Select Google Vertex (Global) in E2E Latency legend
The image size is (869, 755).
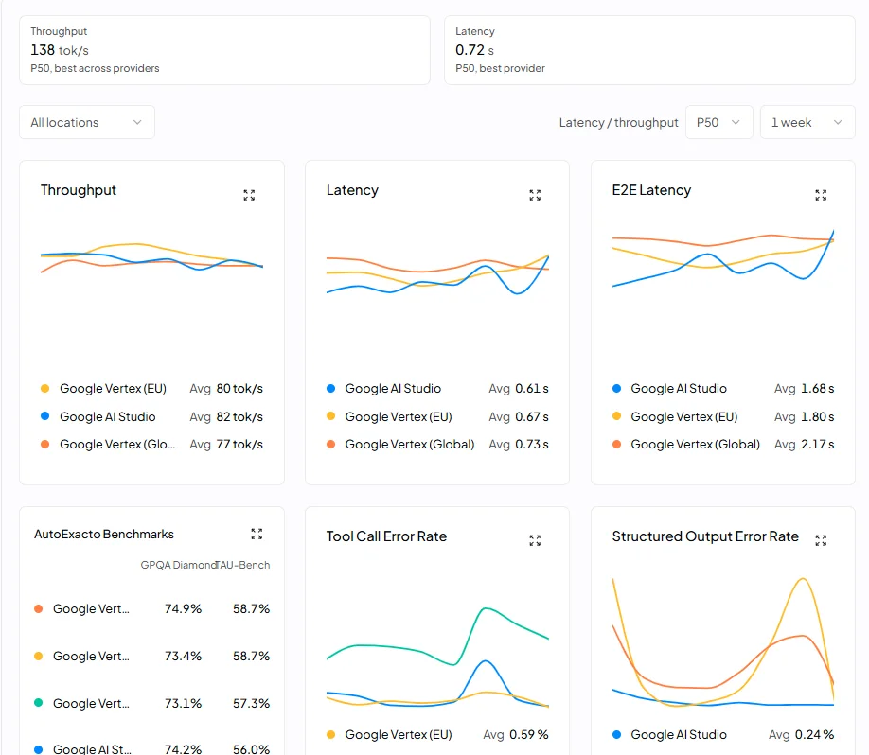tap(695, 445)
